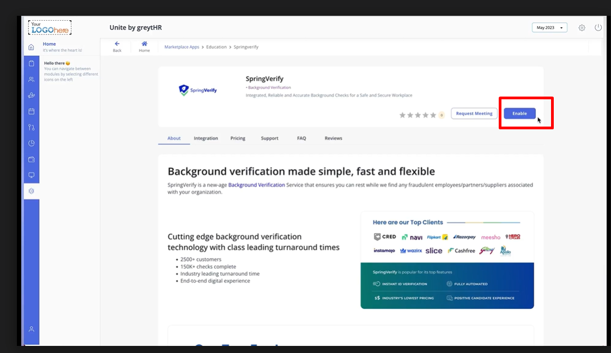This screenshot has height=353, width=611.
Task: Click the fifth rating star
Action: tap(433, 115)
